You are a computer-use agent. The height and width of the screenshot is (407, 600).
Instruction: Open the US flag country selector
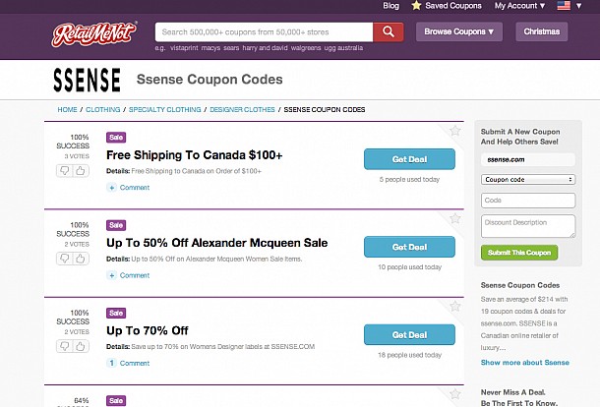click(x=569, y=6)
